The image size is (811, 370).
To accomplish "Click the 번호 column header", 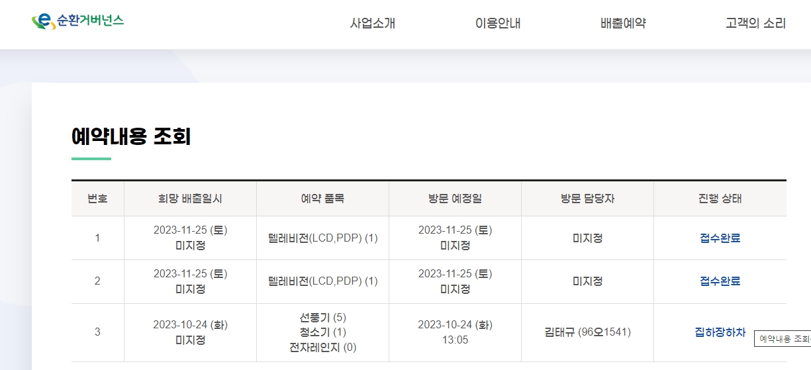I will click(97, 199).
